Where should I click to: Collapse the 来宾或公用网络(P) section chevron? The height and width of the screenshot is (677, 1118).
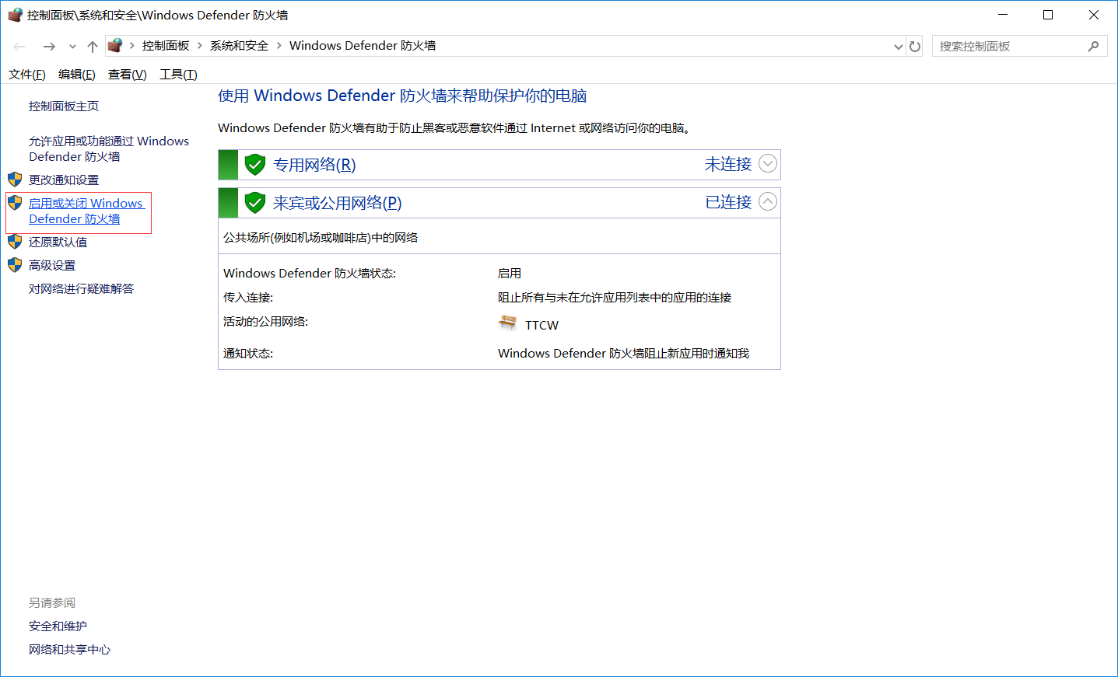(768, 202)
